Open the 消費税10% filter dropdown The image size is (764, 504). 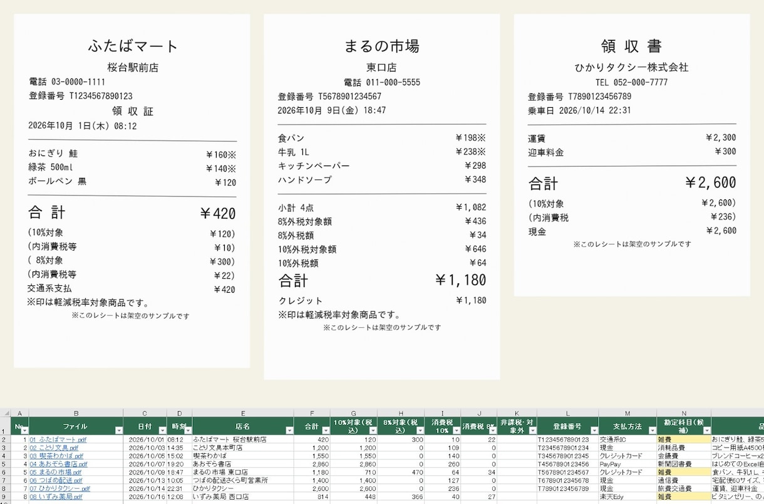click(457, 431)
